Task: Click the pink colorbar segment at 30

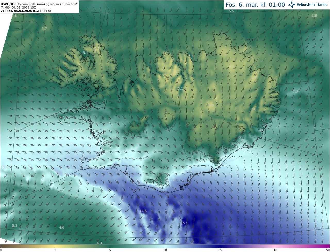Action: tap(275, 246)
